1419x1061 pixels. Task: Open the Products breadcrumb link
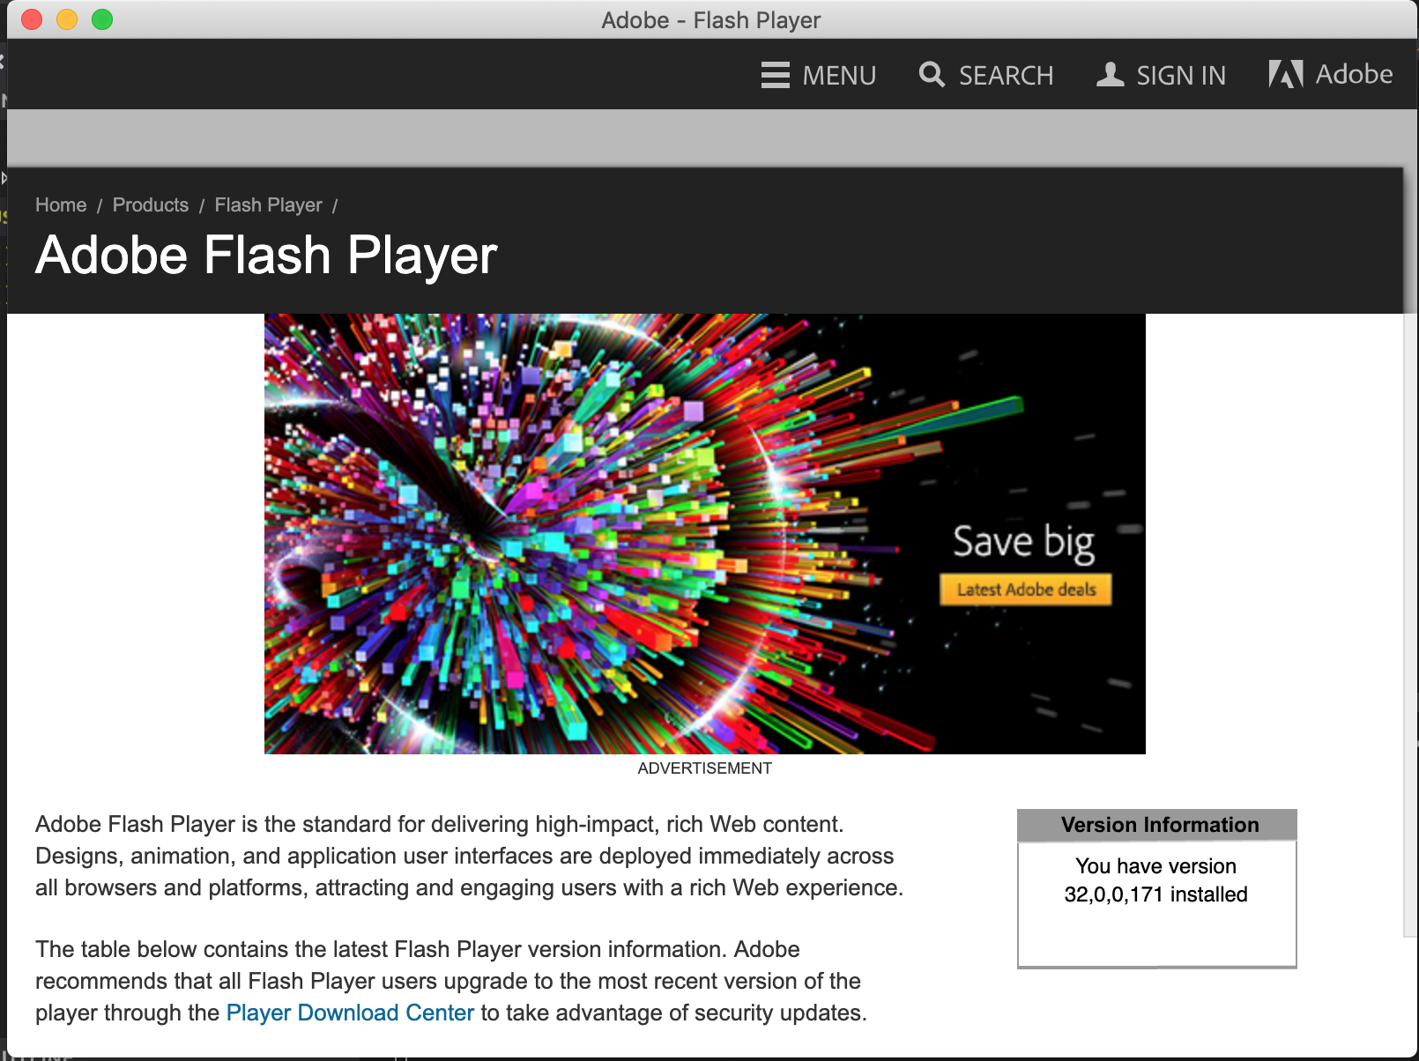(x=151, y=204)
